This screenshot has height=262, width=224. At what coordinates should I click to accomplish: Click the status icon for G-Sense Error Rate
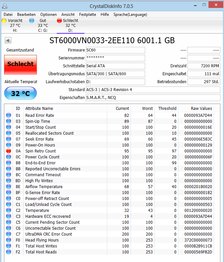click(9, 192)
